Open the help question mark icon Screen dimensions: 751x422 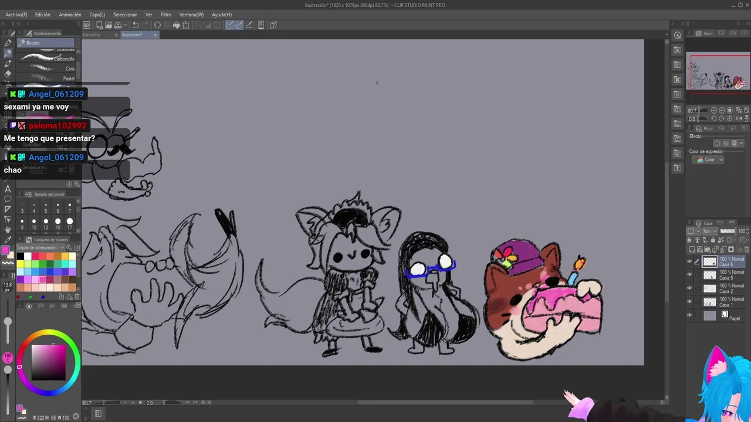273,25
